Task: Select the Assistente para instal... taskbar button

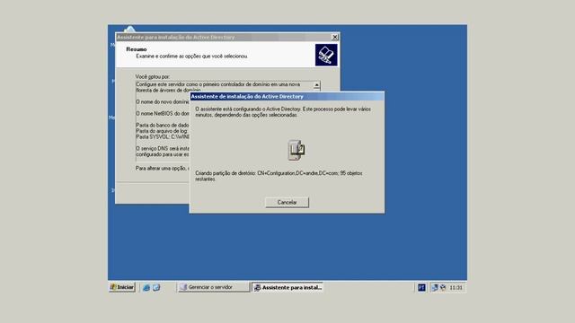Action: pyautogui.click(x=287, y=287)
